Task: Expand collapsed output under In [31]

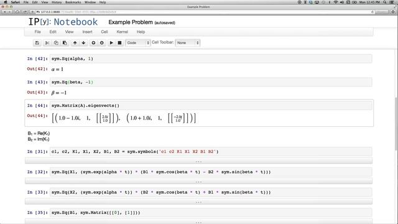Action: 198,161
